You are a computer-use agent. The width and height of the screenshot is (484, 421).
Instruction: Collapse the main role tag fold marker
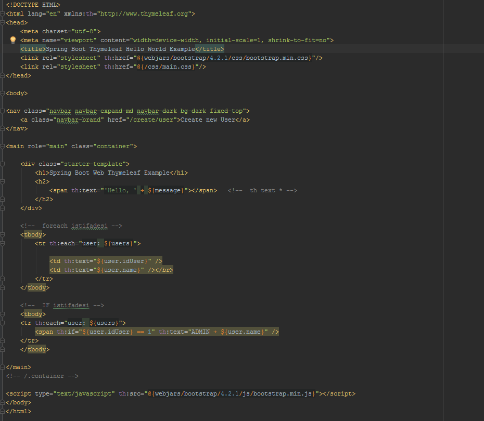pos(3,147)
